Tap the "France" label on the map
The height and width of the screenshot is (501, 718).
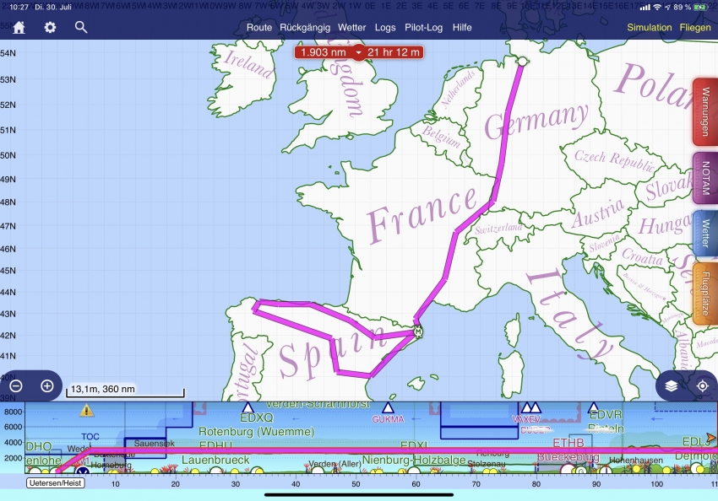(422, 214)
